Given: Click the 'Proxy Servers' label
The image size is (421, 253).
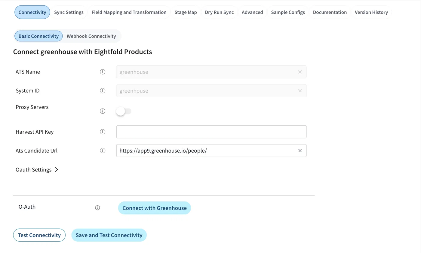Looking at the screenshot, I should (x=32, y=107).
